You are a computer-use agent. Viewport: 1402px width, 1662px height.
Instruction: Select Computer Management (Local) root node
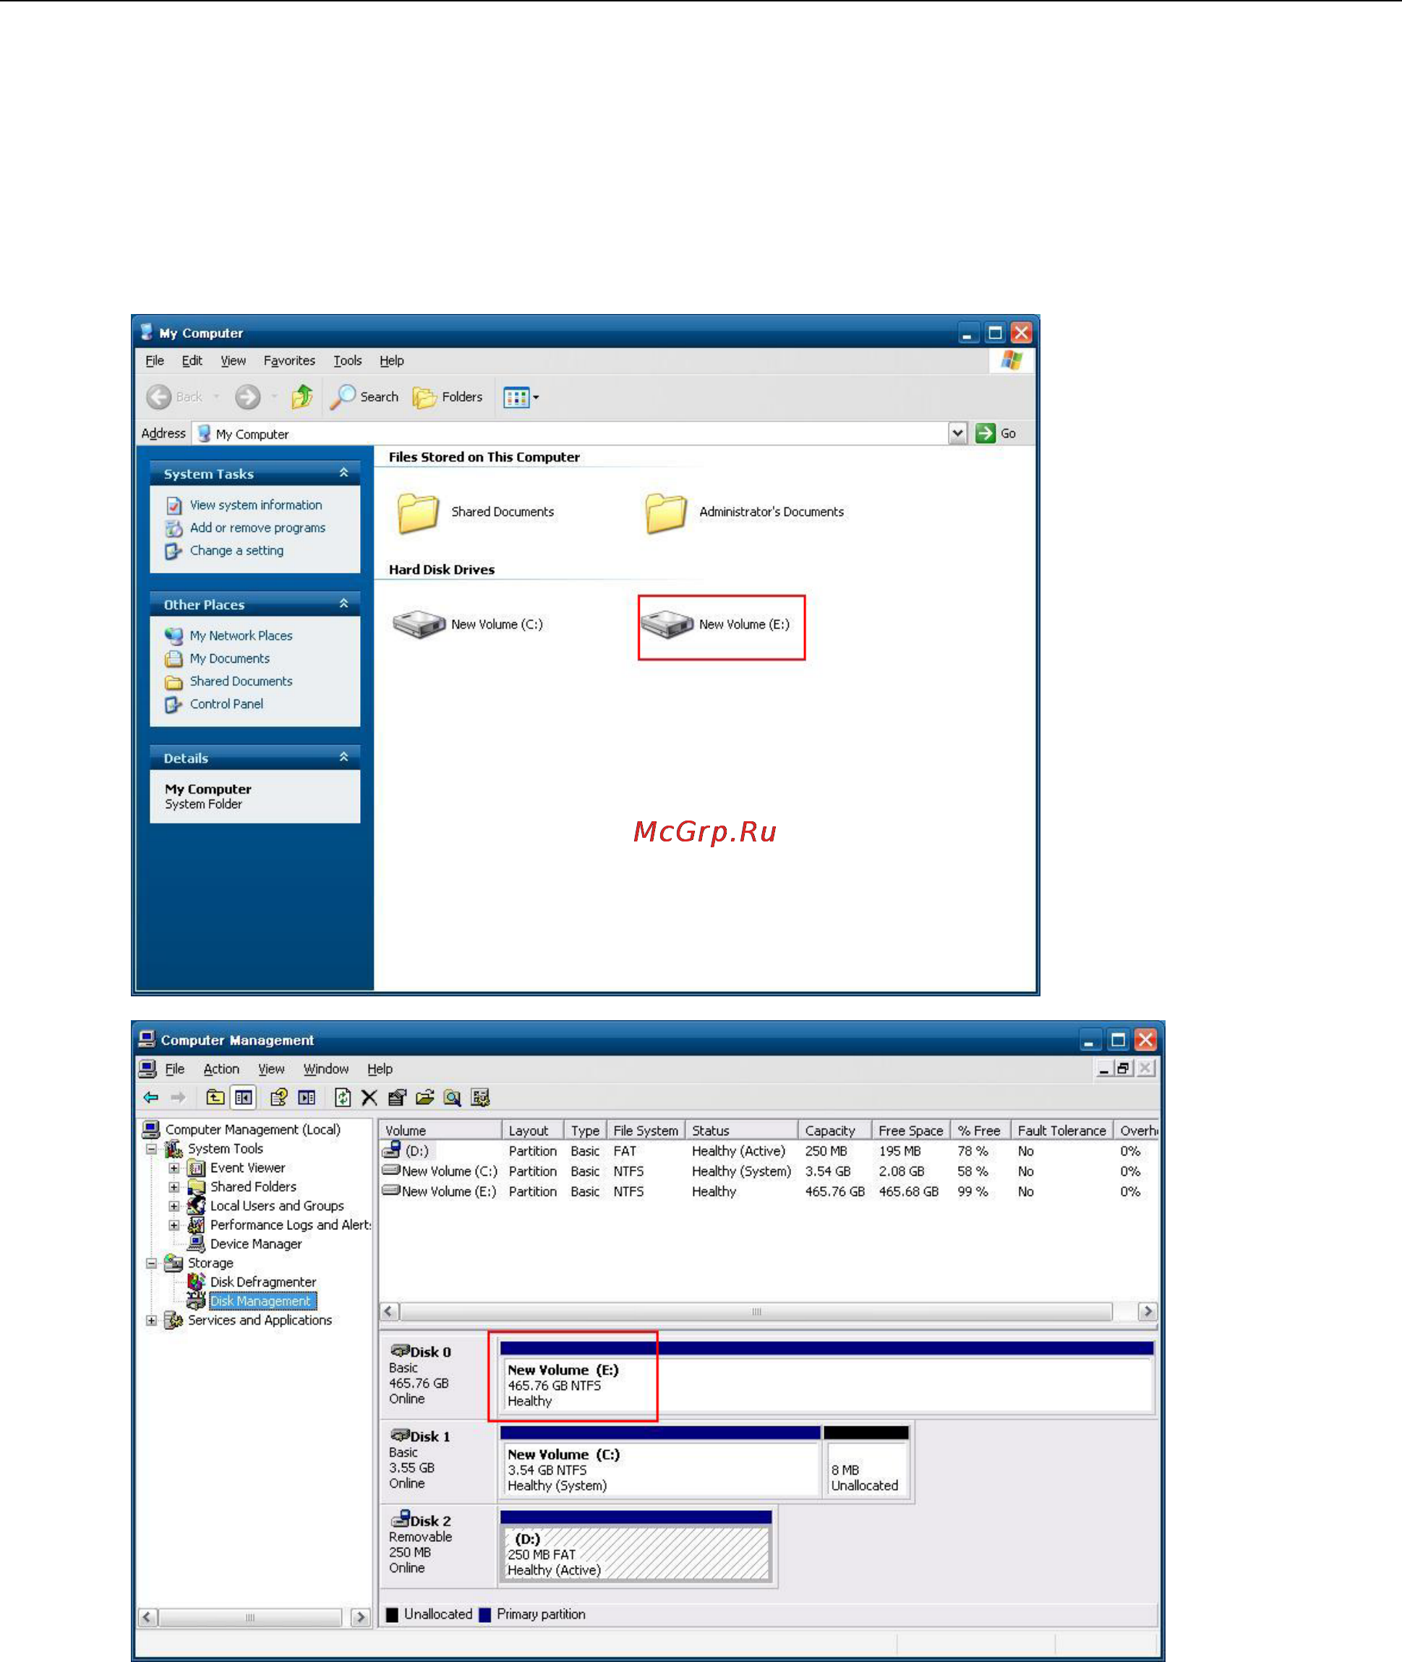coord(253,1129)
